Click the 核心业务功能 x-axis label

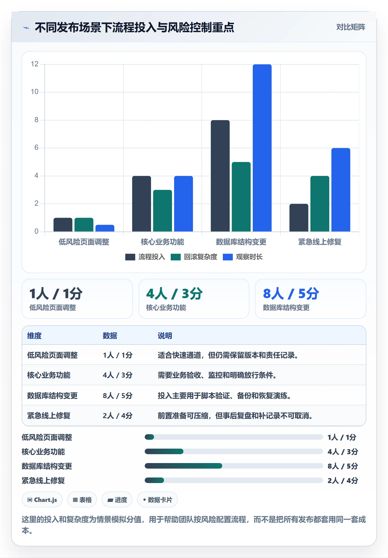[x=162, y=242]
